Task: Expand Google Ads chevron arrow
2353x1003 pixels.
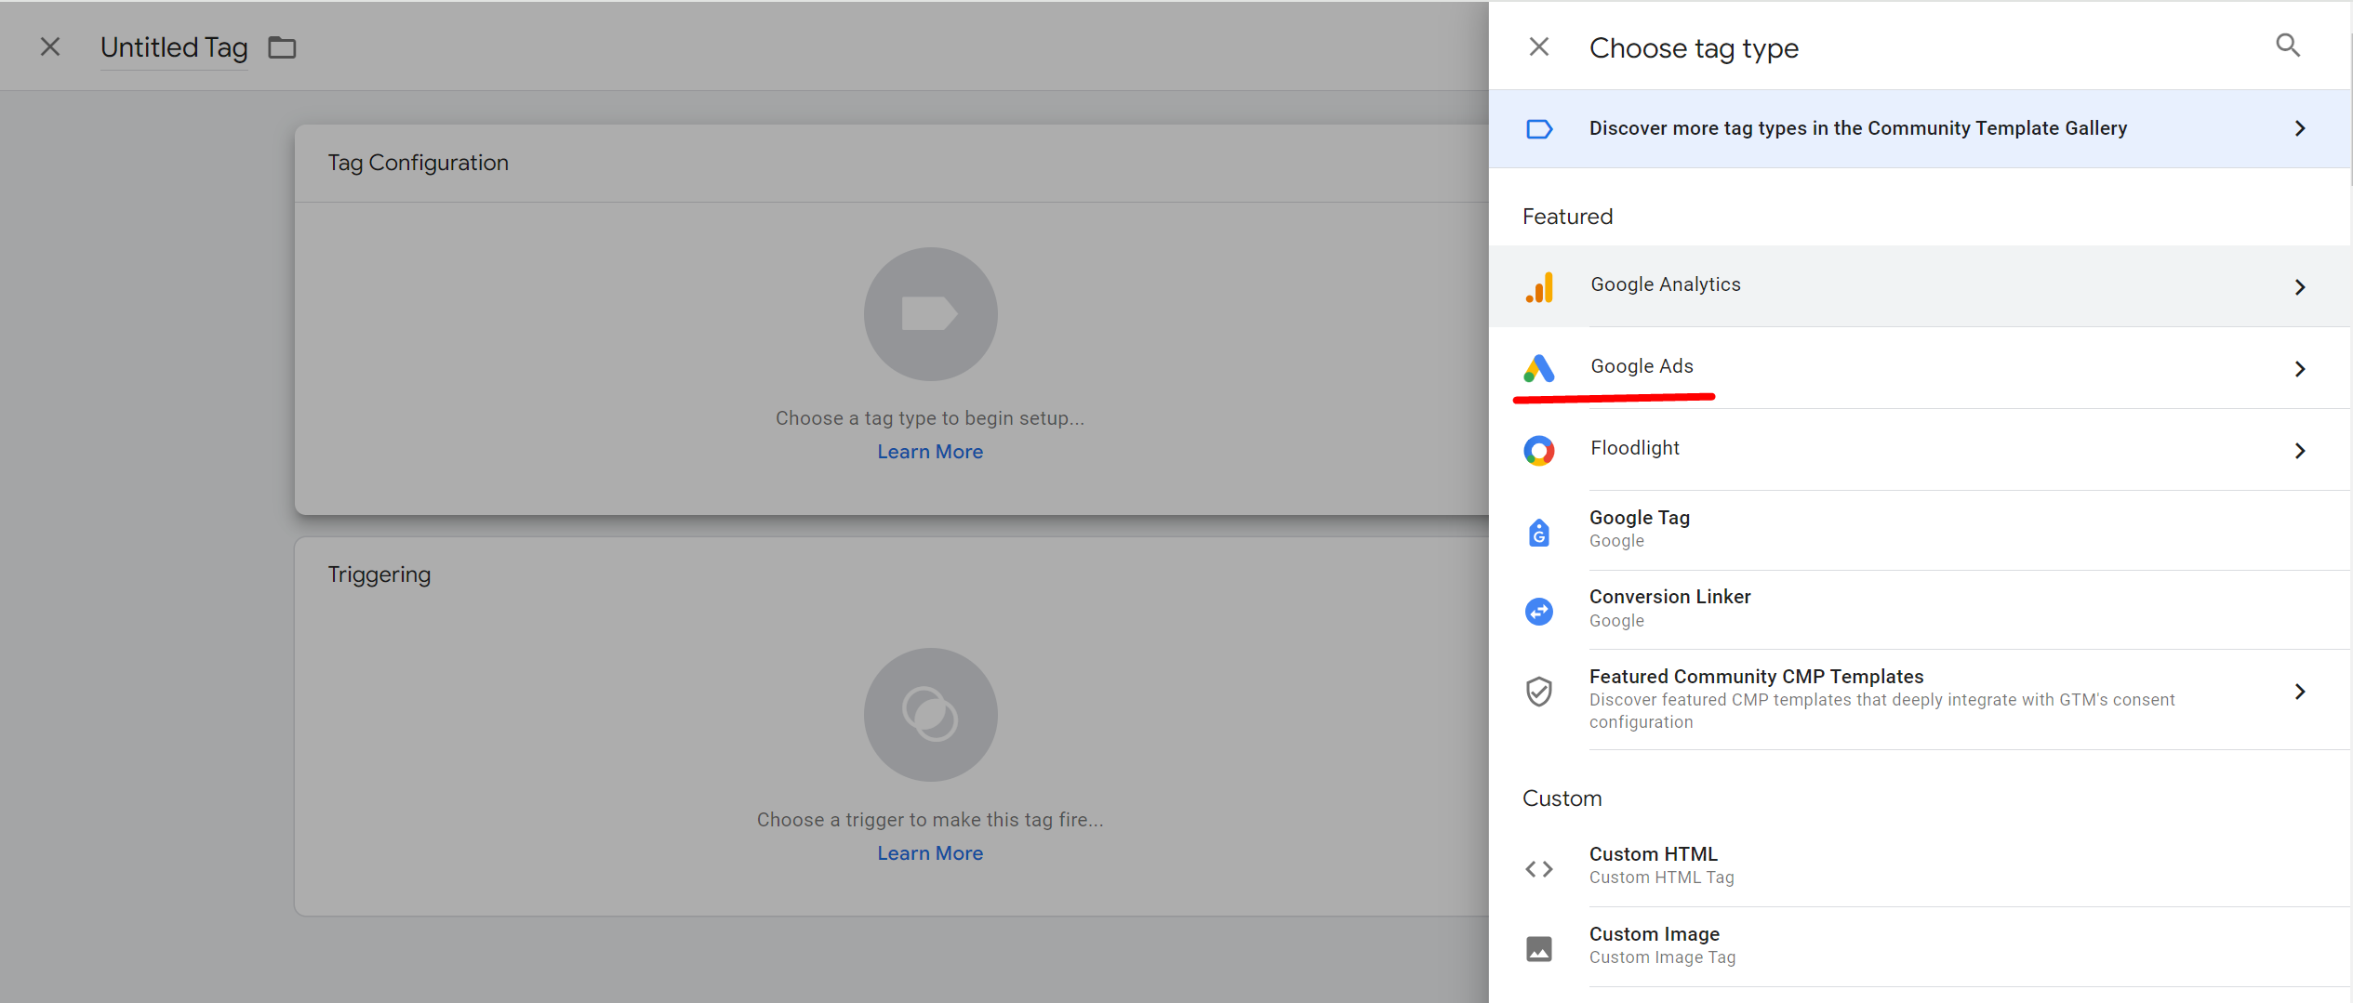Action: [x=2299, y=369]
